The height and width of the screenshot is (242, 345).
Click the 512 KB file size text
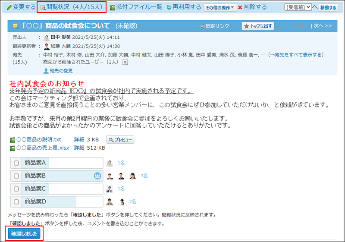[x=96, y=148]
